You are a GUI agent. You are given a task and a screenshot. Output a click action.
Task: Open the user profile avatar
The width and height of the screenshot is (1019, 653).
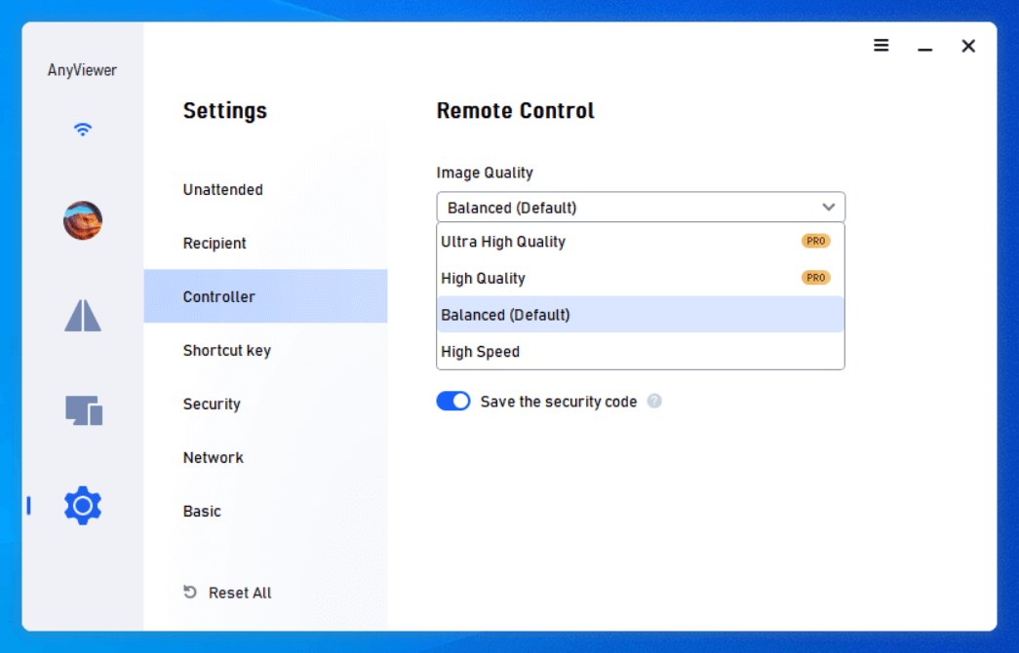tap(83, 220)
